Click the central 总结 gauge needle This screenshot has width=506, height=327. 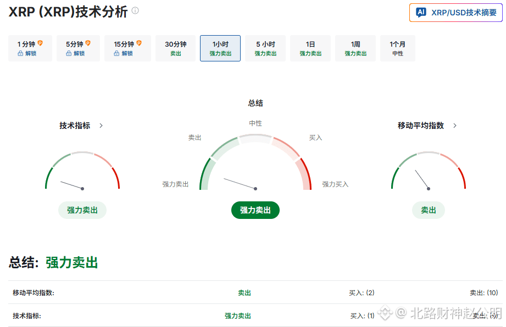[240, 184]
